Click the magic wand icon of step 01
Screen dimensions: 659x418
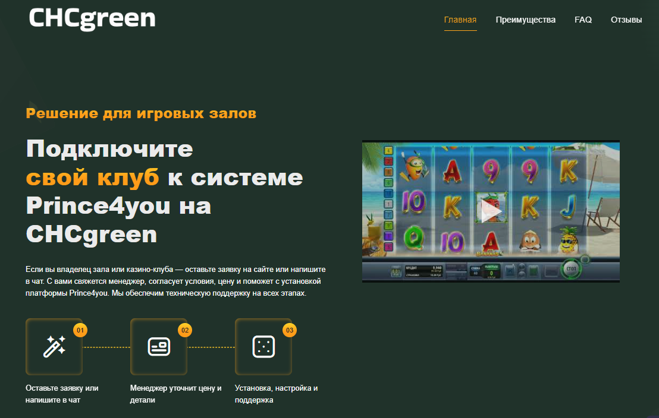(x=54, y=347)
